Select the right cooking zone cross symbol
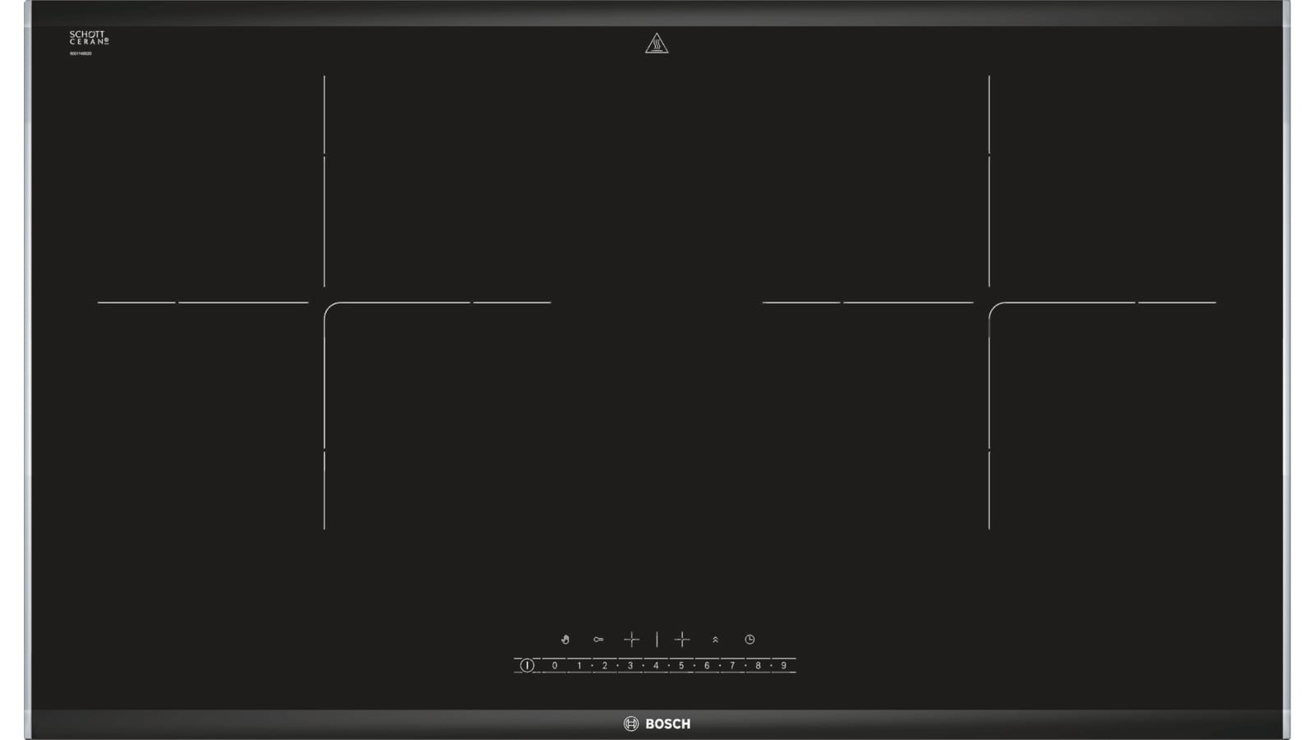This screenshot has width=1315, height=740. click(682, 639)
